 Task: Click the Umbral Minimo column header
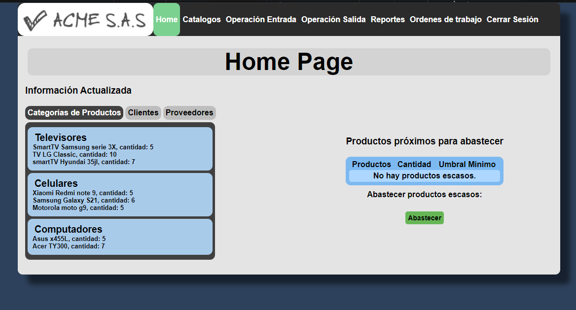point(468,164)
